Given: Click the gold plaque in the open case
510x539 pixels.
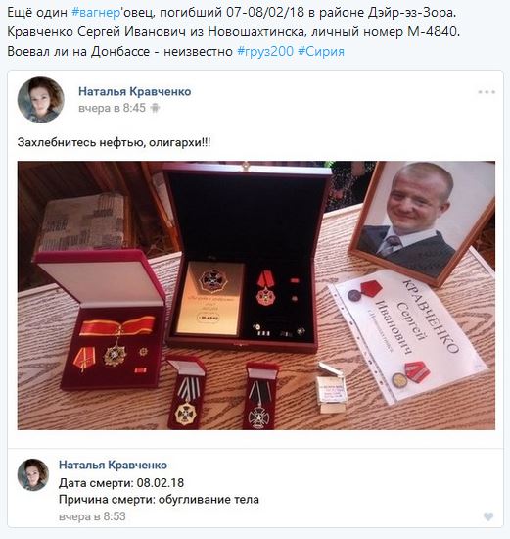Looking at the screenshot, I should pos(210,298).
